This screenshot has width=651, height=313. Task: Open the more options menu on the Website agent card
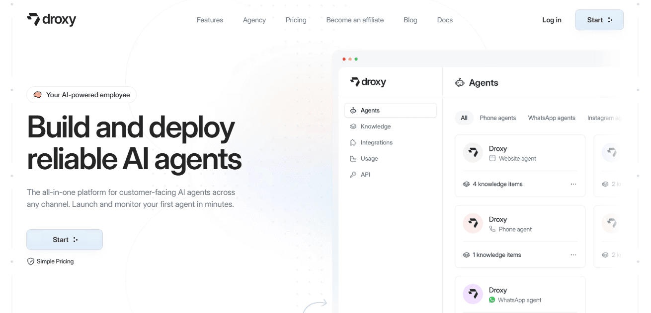tap(573, 184)
